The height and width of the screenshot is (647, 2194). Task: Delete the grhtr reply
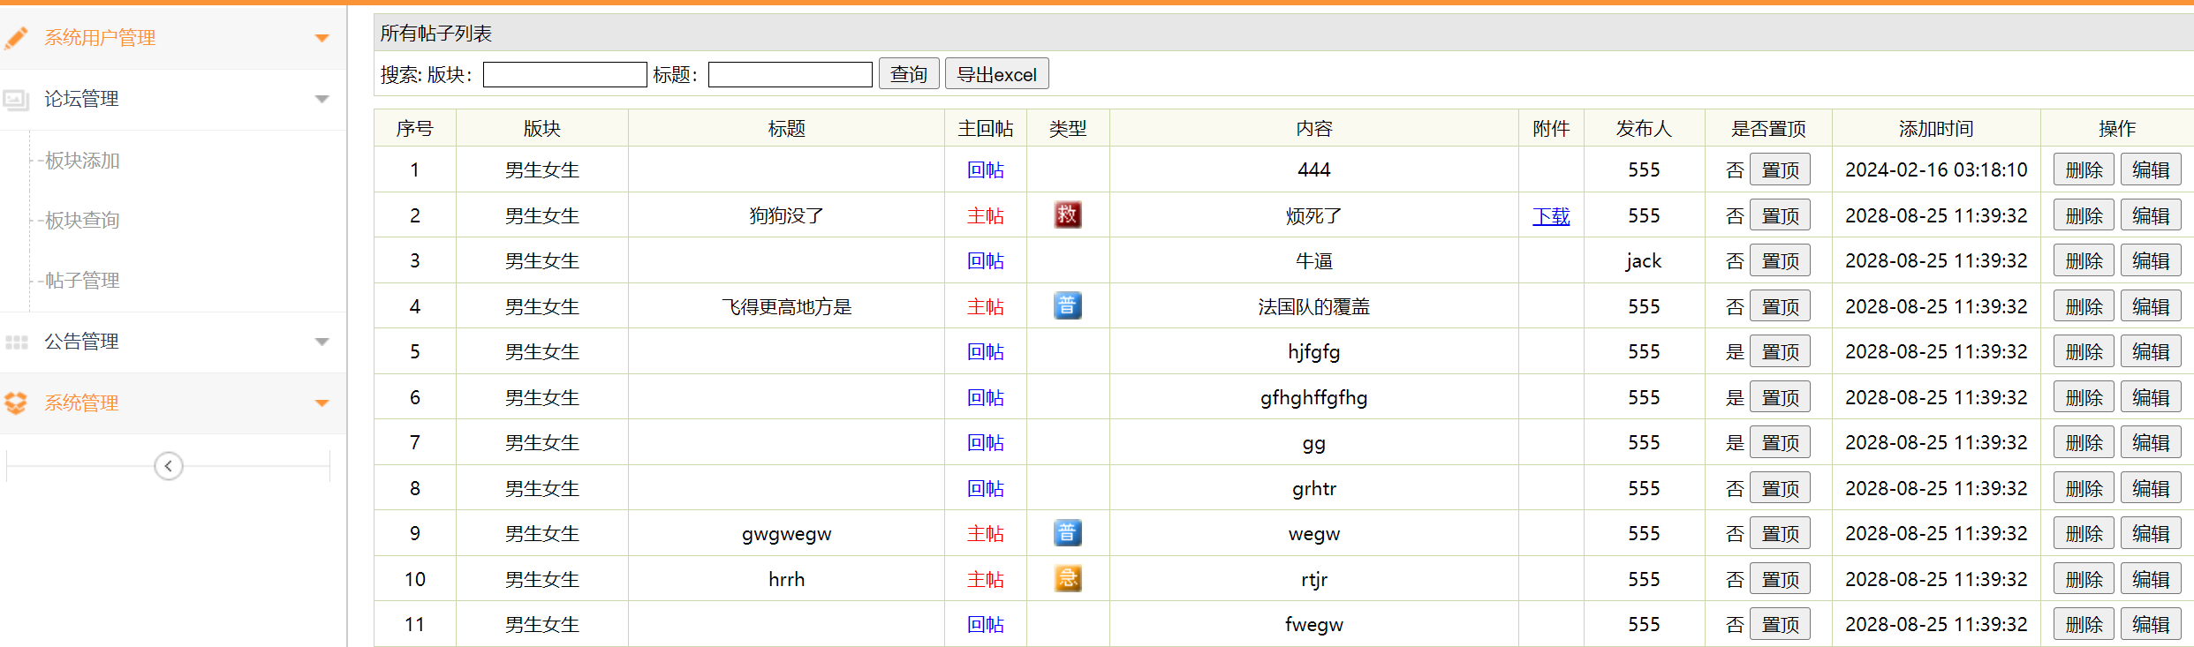[x=2084, y=488]
